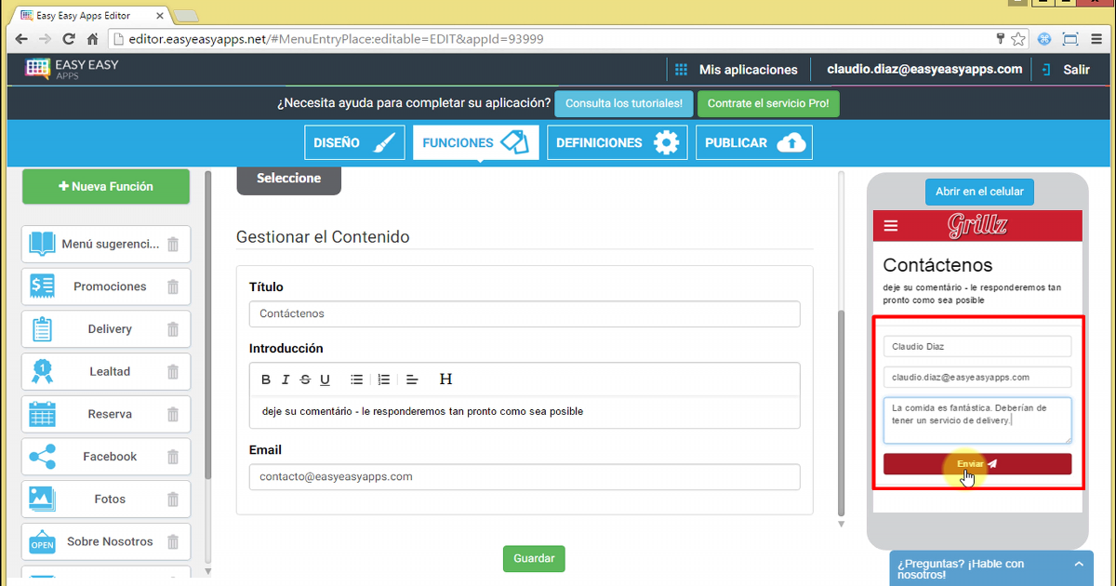Image resolution: width=1116 pixels, height=586 pixels.
Task: Add a function with Nueva Función
Action: [x=106, y=186]
